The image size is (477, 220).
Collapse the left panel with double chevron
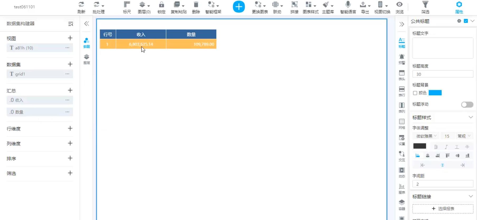(x=86, y=24)
